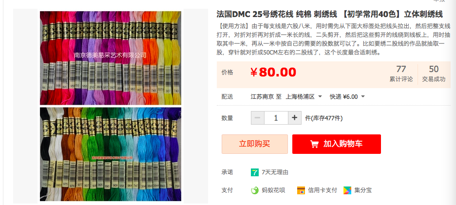Open the 77 cumulative reviews 累计评论 link
The image size is (456, 205).
pyautogui.click(x=401, y=74)
